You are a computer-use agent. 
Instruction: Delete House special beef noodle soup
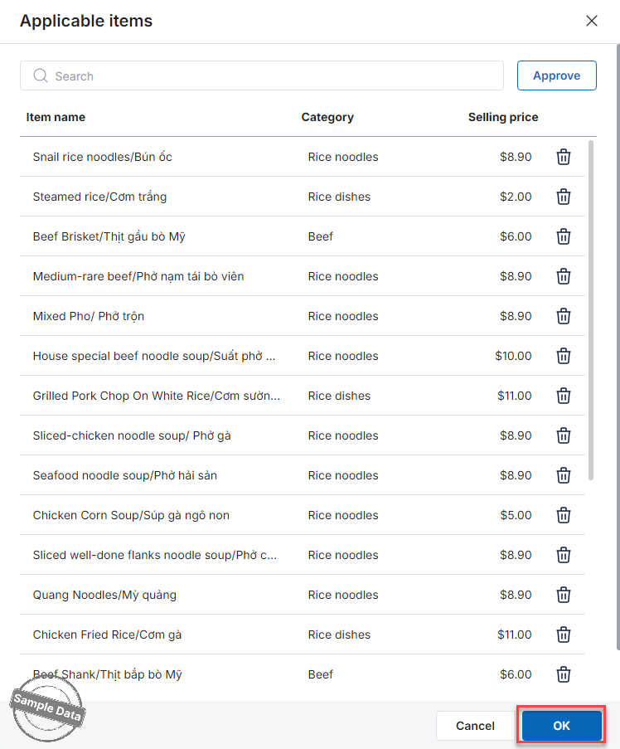pos(564,356)
